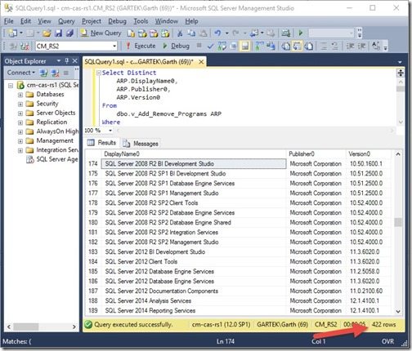412x351 pixels.
Task: Click results grid scroll-down arrow
Action: (x=398, y=311)
